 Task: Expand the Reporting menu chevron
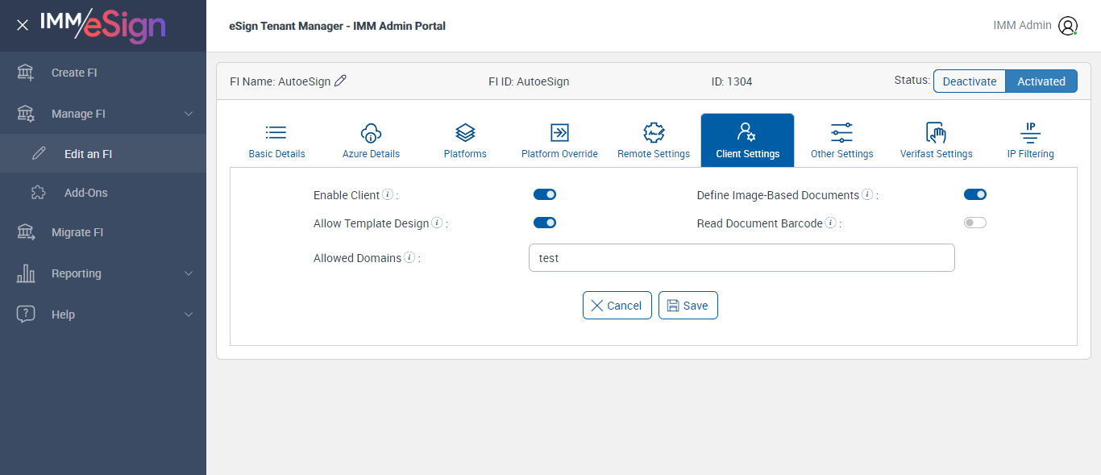pyautogui.click(x=189, y=273)
